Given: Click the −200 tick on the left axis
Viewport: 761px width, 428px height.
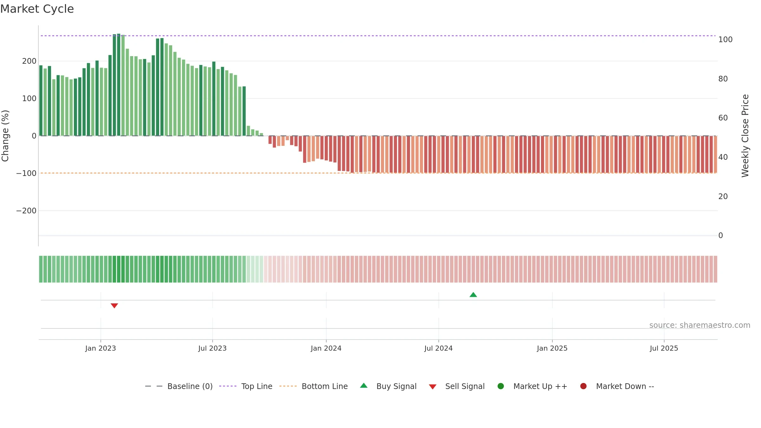Looking at the screenshot, I should pos(26,211).
